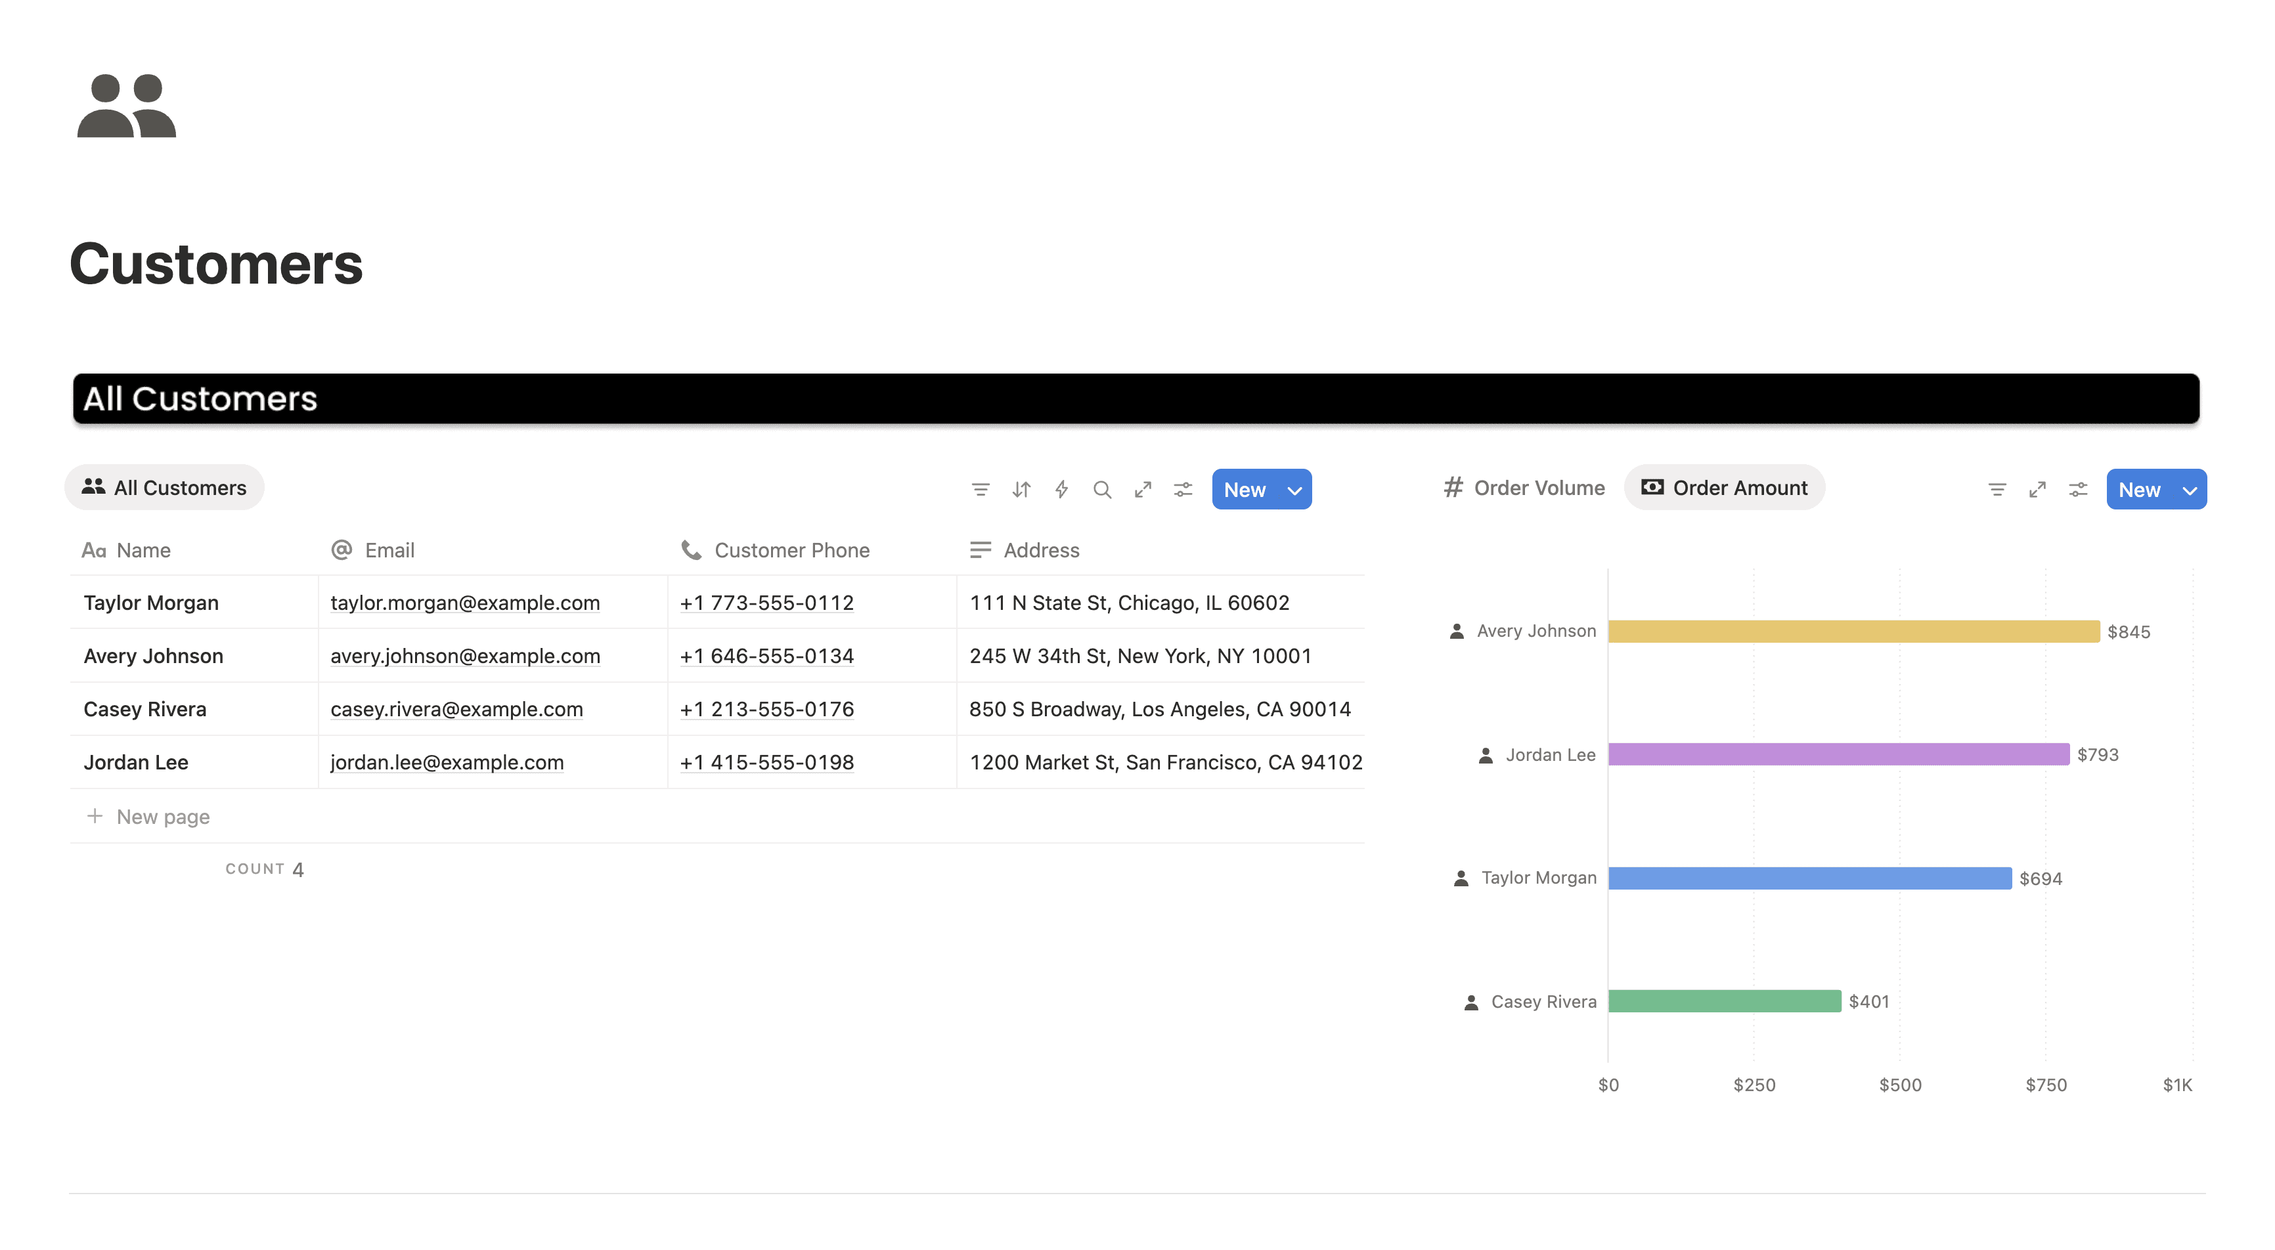Open taylor.morgan@example.com email link

464,603
